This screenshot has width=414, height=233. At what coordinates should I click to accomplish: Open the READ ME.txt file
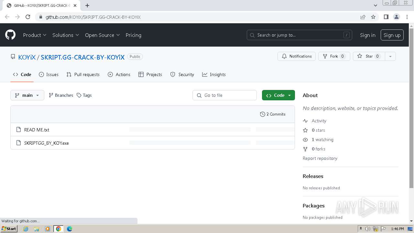(x=37, y=130)
